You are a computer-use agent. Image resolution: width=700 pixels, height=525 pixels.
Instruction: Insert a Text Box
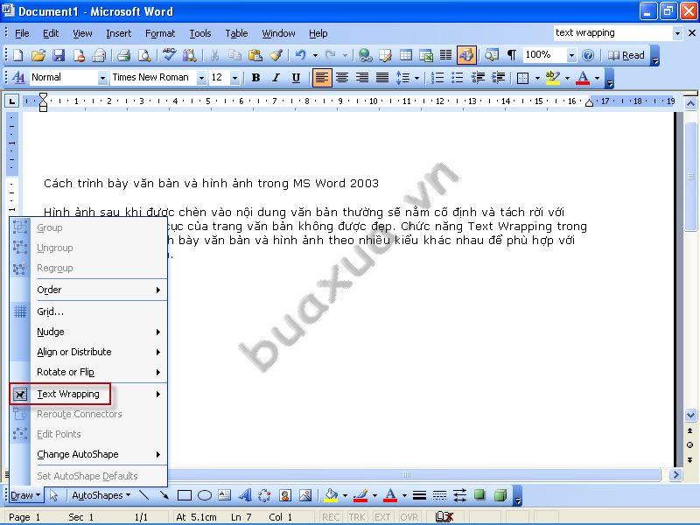(225, 495)
